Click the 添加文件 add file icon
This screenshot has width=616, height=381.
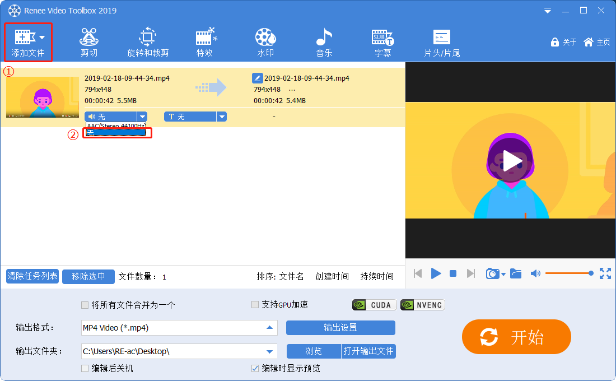pyautogui.click(x=25, y=37)
